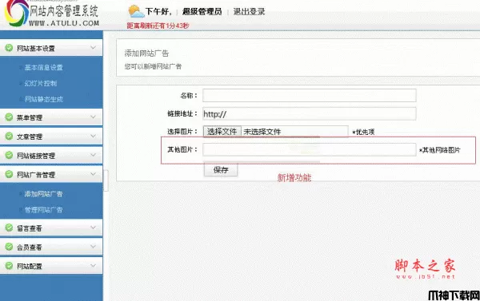Expand the 文章管理 chevron
This screenshot has width=480, height=301.
(x=93, y=137)
